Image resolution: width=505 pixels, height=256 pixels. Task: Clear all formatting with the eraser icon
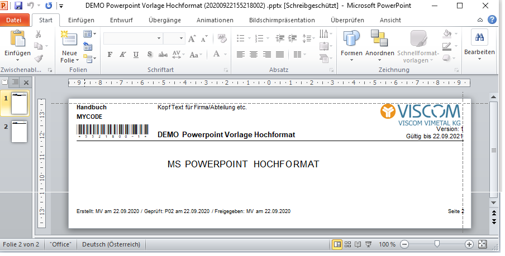click(x=222, y=38)
